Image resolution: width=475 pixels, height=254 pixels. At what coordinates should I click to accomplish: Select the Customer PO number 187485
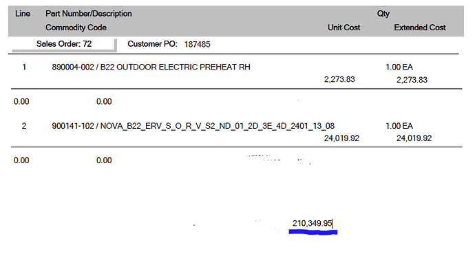[197, 45]
